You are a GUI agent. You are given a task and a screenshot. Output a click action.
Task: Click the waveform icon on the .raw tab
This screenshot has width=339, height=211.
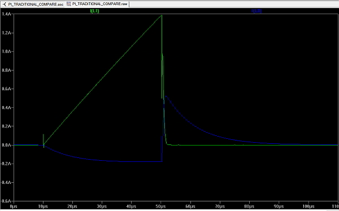point(69,4)
